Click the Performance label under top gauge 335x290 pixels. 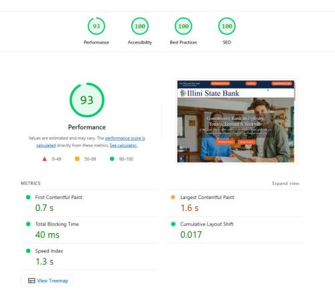point(96,42)
